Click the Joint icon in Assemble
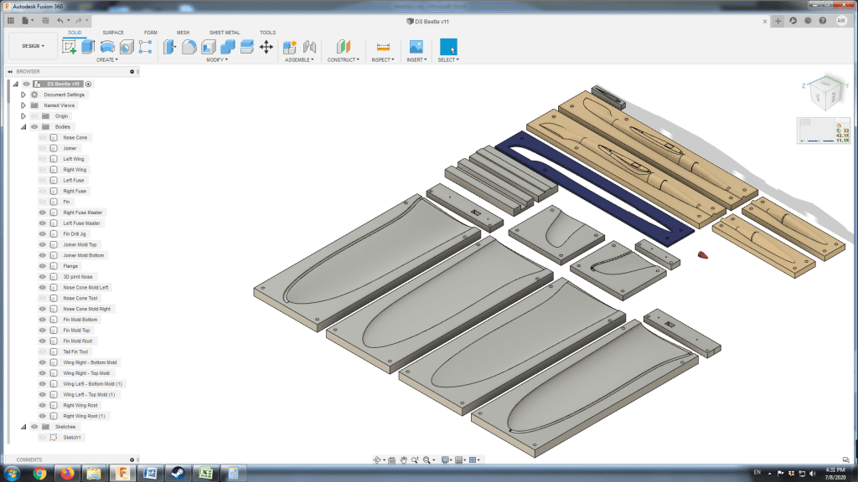 [x=309, y=47]
